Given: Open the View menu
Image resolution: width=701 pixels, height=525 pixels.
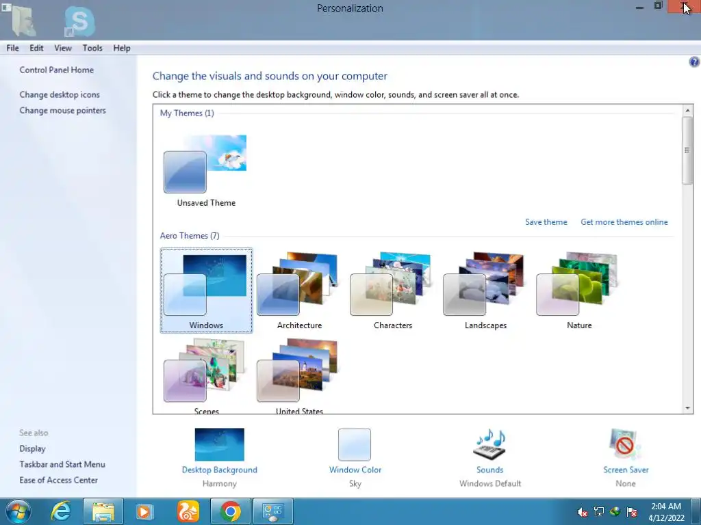Looking at the screenshot, I should pos(63,49).
